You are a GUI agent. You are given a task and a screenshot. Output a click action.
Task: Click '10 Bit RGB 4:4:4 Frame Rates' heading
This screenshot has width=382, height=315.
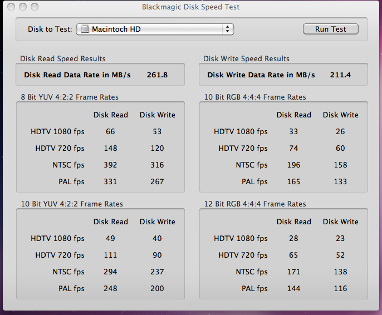coord(255,97)
